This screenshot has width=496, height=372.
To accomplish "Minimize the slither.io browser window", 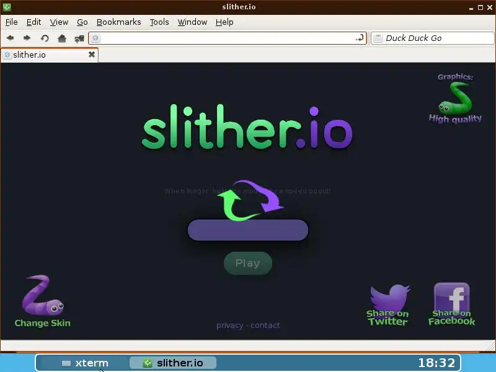I will pos(471,7).
